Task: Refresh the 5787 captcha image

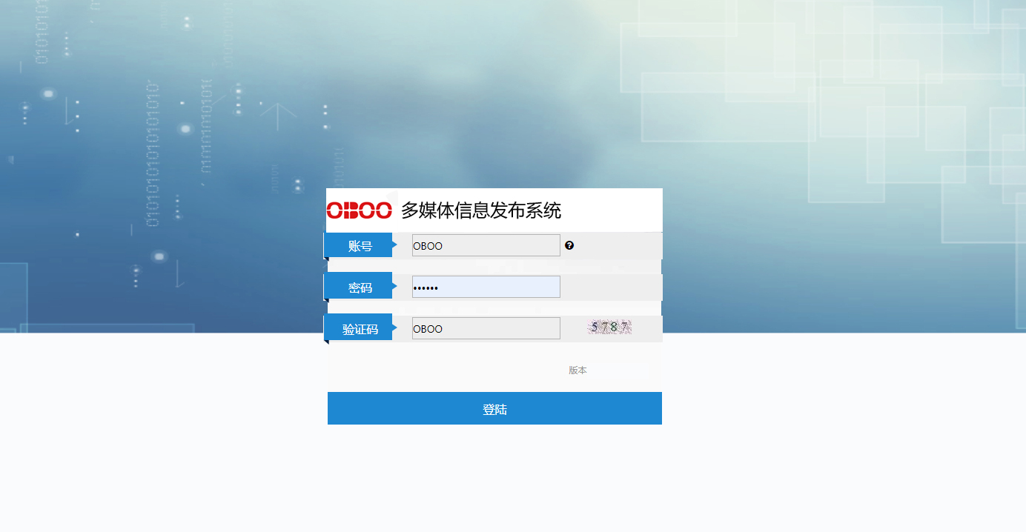Action: (609, 327)
